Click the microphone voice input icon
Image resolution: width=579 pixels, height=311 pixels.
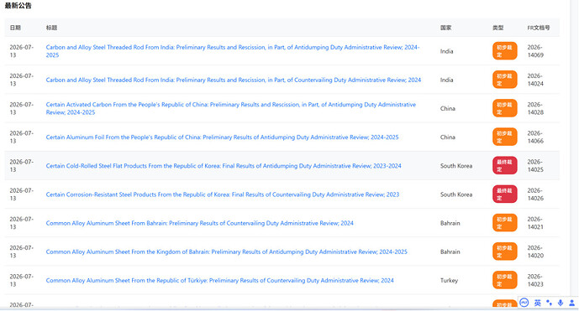561,303
